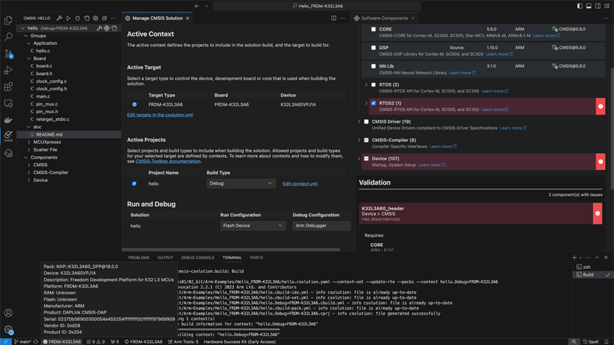The width and height of the screenshot is (614, 345).
Task: Click the Edit cproject.yml link
Action: point(299,183)
